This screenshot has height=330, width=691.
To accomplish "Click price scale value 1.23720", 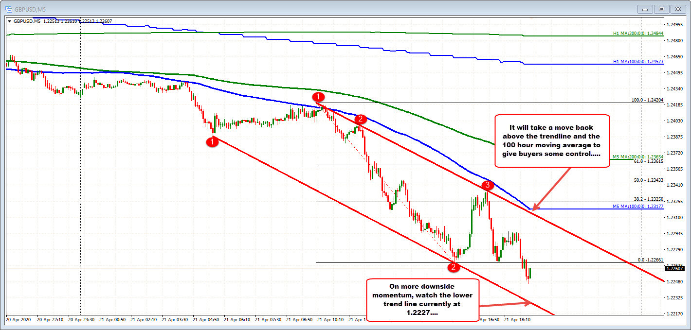I will coord(674,153).
